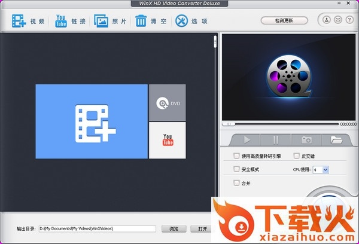This screenshot has height=244, width=359.
Task: Click the photo slideshow toolbar icon
Action: [101, 21]
